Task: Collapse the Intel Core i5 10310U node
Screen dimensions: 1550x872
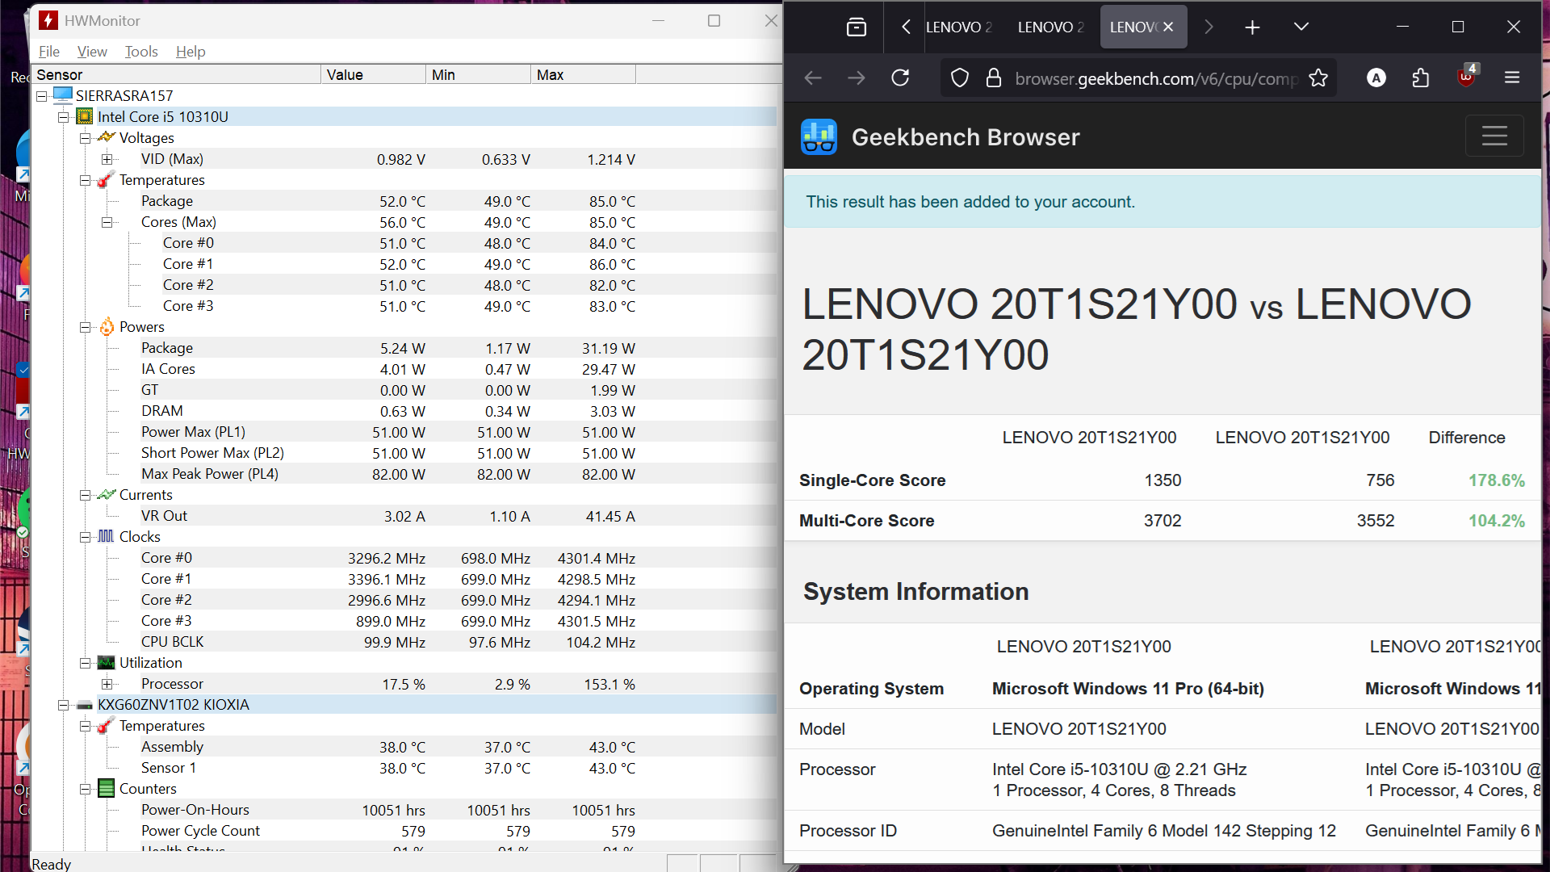Action: click(64, 116)
